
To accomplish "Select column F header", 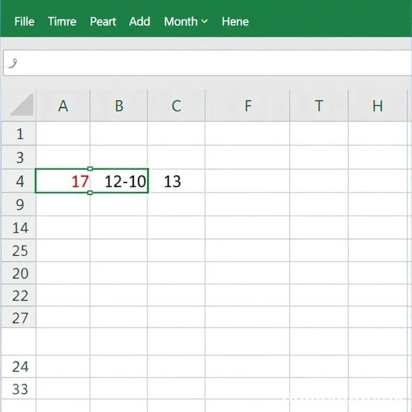I will pyautogui.click(x=247, y=106).
